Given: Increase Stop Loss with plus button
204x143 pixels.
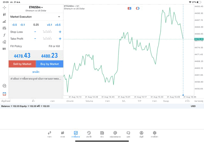Looking at the screenshot, I should 60,32.
